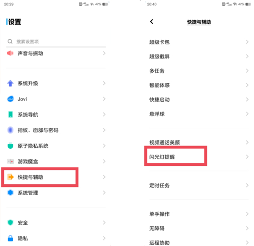This screenshot has width=254, height=246.
Task: Tap the orange 快捷与辅助 icon
Action: (x=11, y=177)
